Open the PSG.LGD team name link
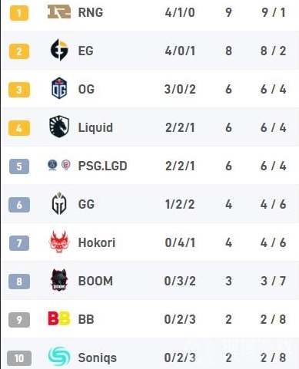 (102, 166)
